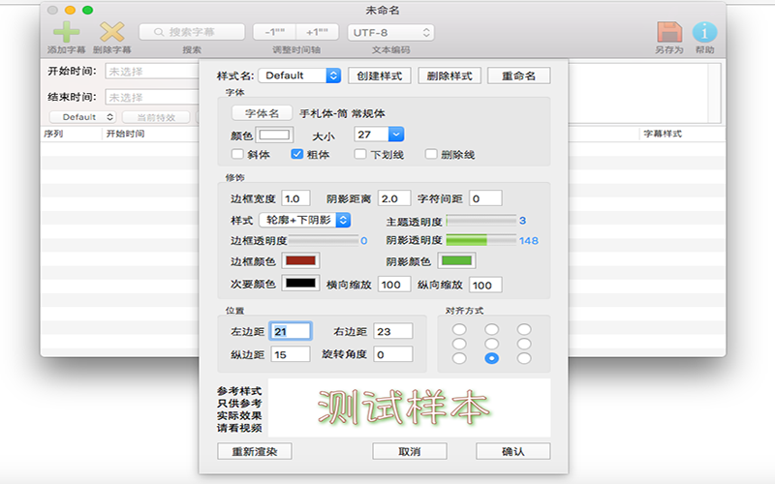Select the selected bottom-center alignment radio
This screenshot has height=484, width=775.
[492, 358]
